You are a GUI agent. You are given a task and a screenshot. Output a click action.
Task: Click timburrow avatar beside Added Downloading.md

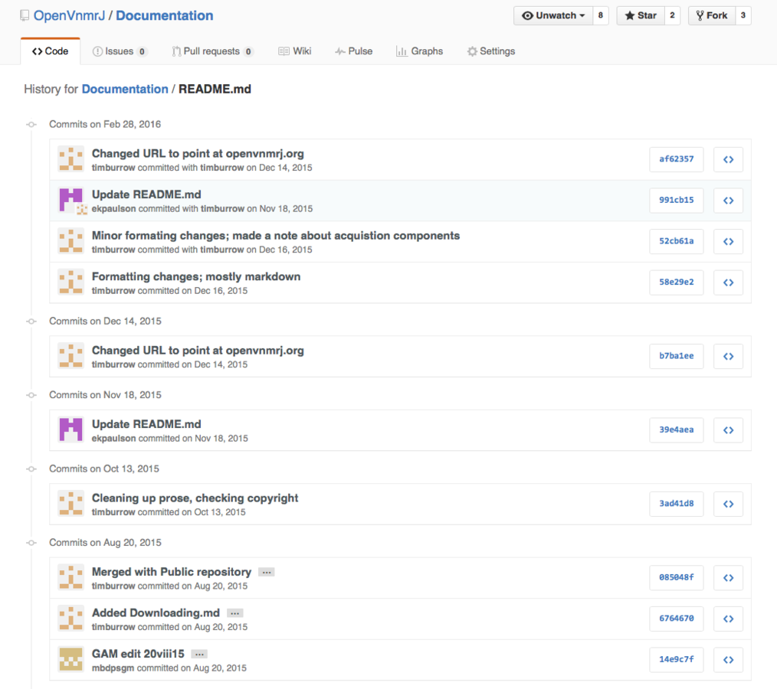pos(70,619)
